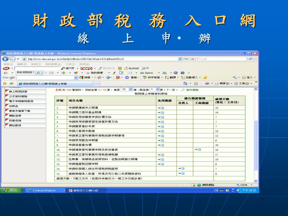Viewport: 288px width, 216px height.
Task: Click the Nero logo in Ask toolbar
Action: coord(86,68)
